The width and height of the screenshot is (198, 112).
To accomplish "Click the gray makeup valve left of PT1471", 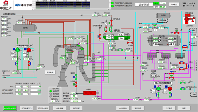I will point(114,50).
